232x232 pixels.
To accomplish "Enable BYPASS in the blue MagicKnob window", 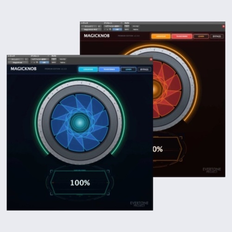I will click(x=144, y=70).
